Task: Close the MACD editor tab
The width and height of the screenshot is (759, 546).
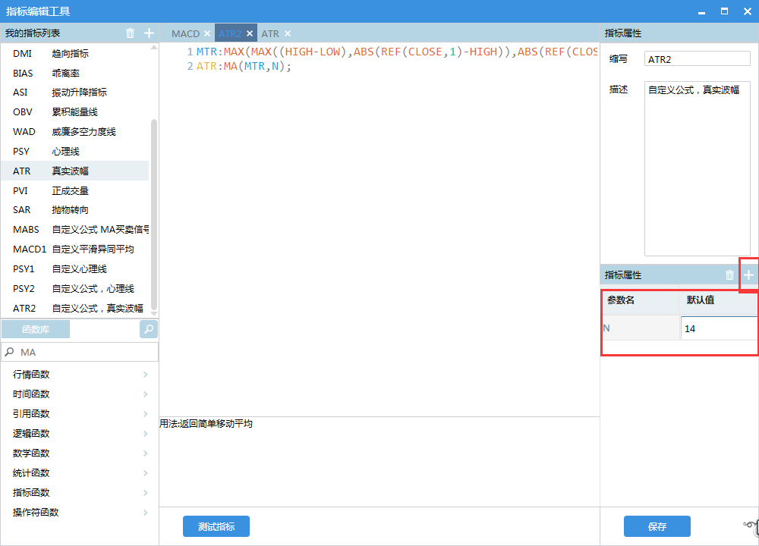Action: [x=207, y=34]
